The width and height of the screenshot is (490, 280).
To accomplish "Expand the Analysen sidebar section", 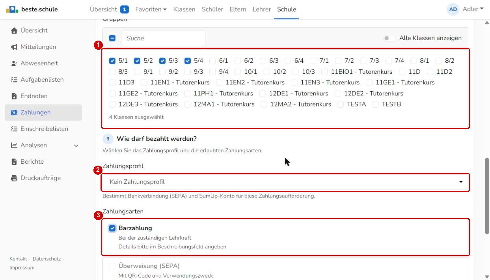I will pos(76,146).
